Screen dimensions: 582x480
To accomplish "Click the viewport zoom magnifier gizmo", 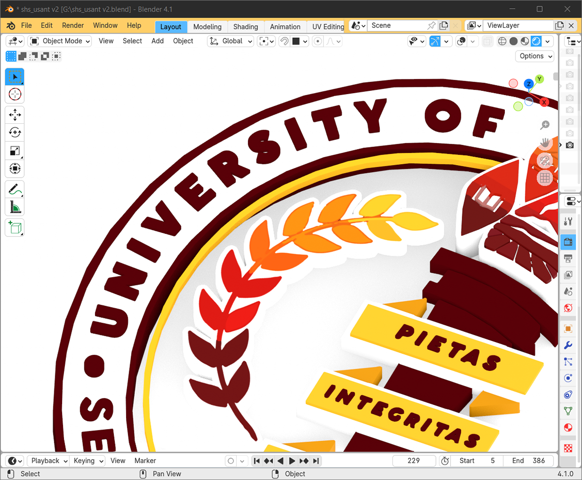I will [x=545, y=125].
